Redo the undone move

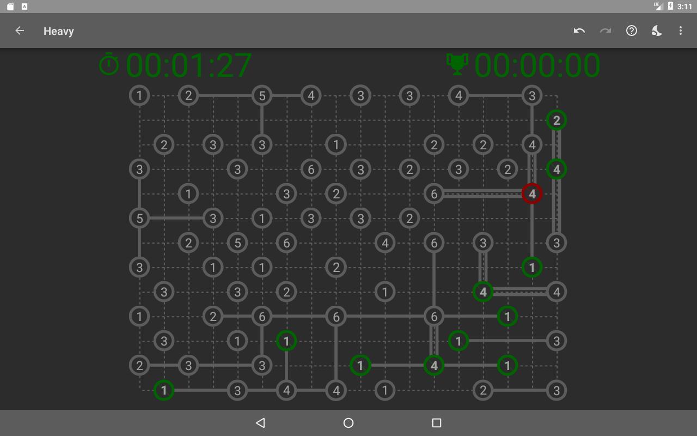coord(606,31)
